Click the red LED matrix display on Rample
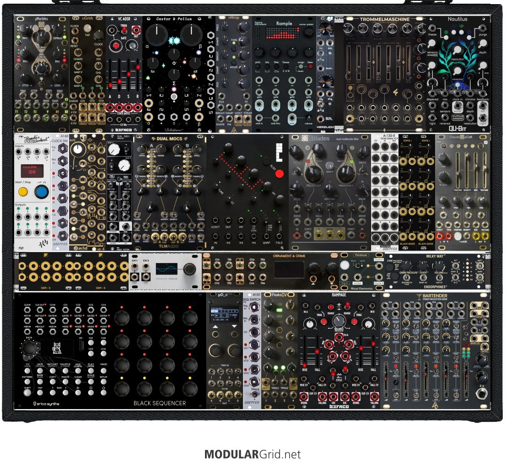Screen dimensions: 506x464 coord(282,32)
